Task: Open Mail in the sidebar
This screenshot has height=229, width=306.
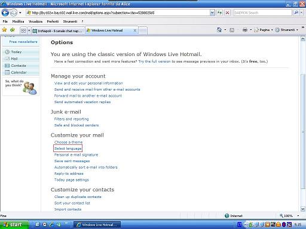Action: (x=14, y=58)
